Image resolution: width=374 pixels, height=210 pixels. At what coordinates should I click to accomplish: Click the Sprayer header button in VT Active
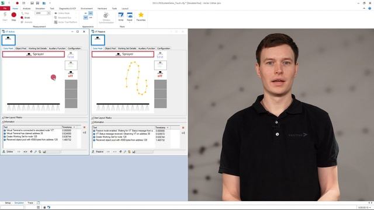coord(33,54)
